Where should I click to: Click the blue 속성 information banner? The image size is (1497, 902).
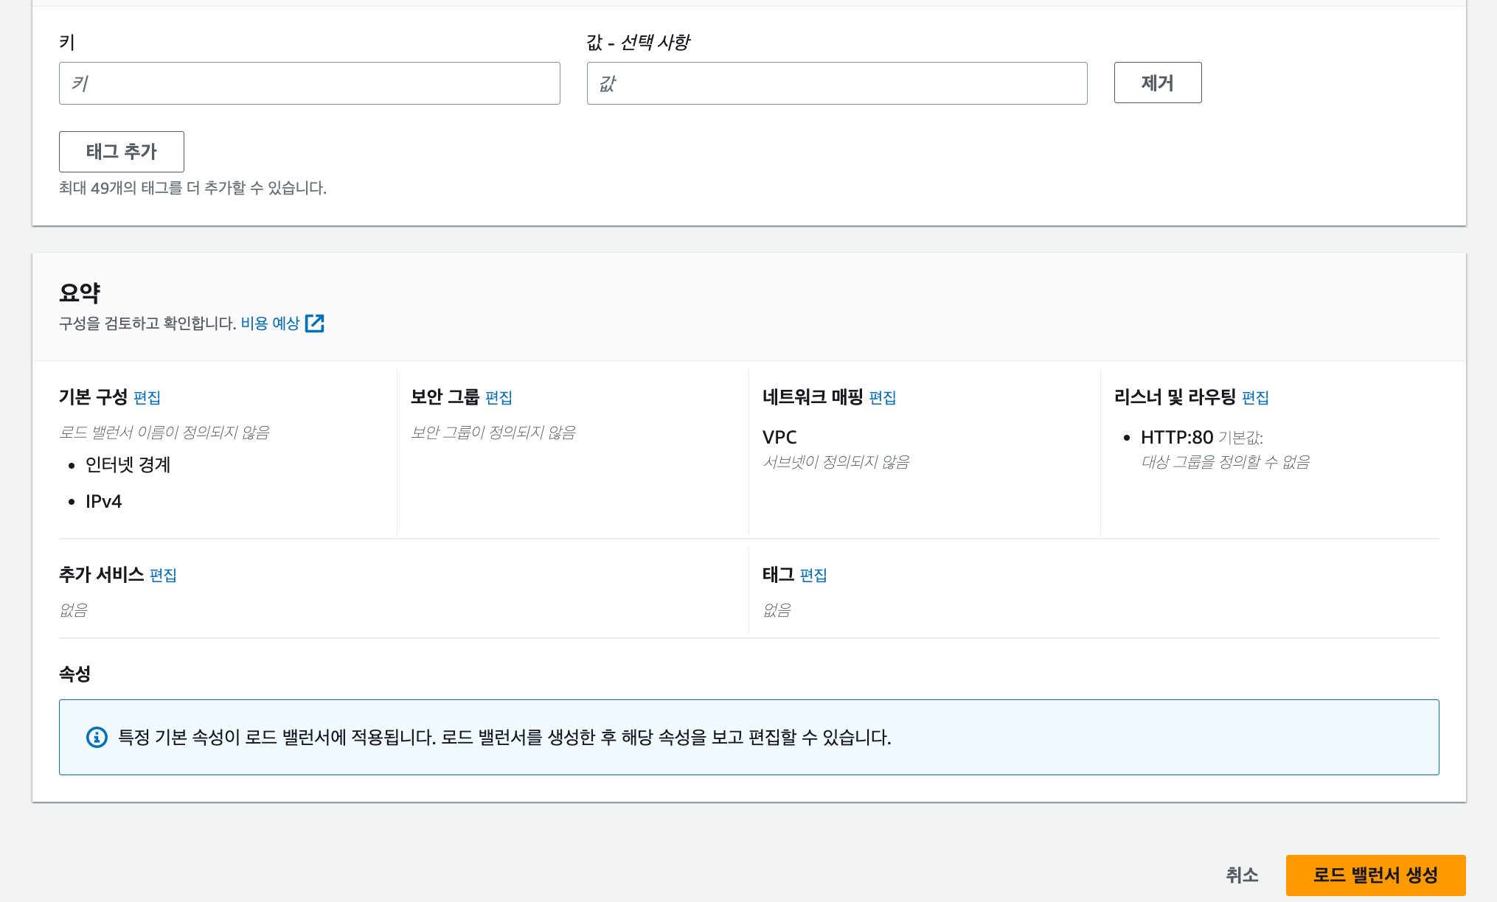(x=748, y=737)
